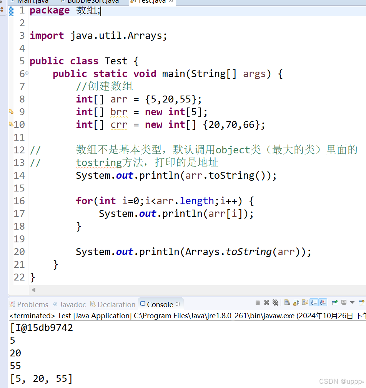
Task: Toggle Show Console When Standard Out Changes
Action: 314,302
